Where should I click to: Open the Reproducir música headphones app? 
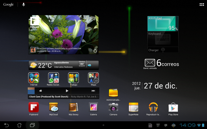[153, 107]
